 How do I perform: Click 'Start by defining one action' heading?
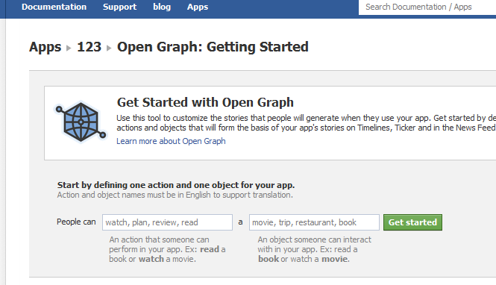[176, 185]
